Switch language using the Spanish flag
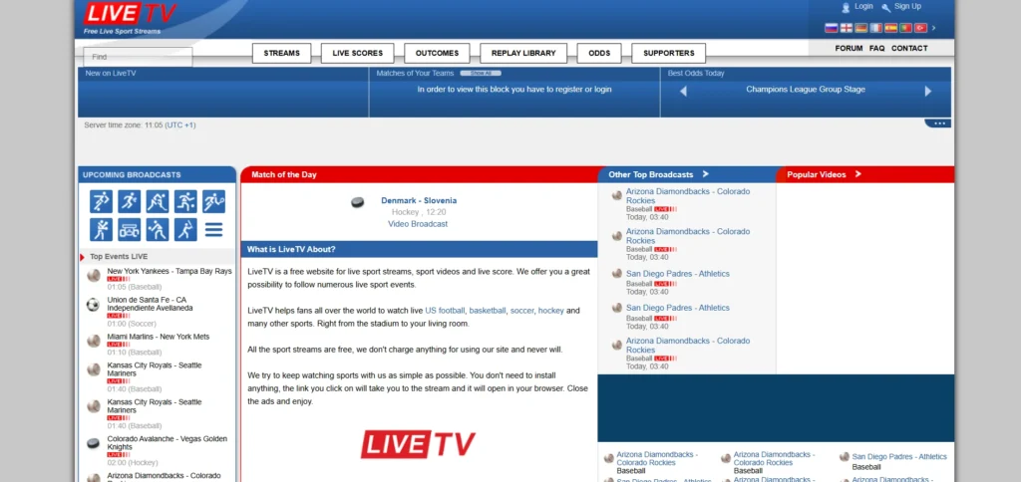The width and height of the screenshot is (1021, 482). (x=890, y=28)
